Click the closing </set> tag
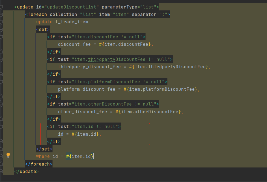The height and width of the screenshot is (182, 267). point(44,149)
